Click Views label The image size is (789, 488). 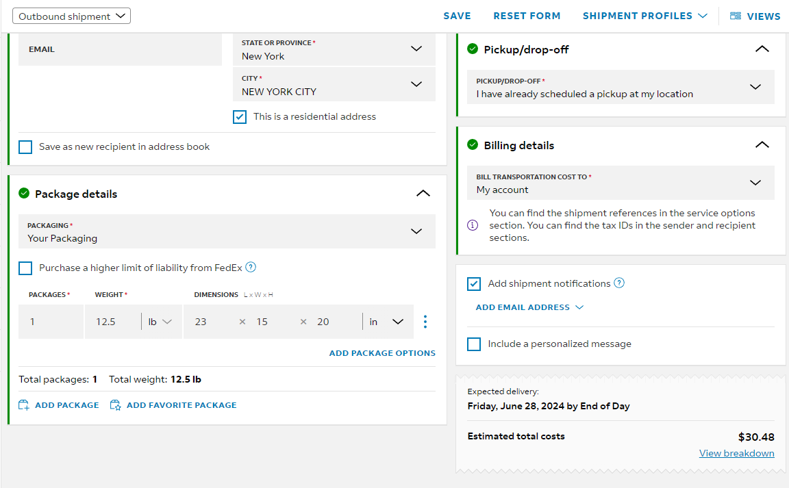(764, 16)
